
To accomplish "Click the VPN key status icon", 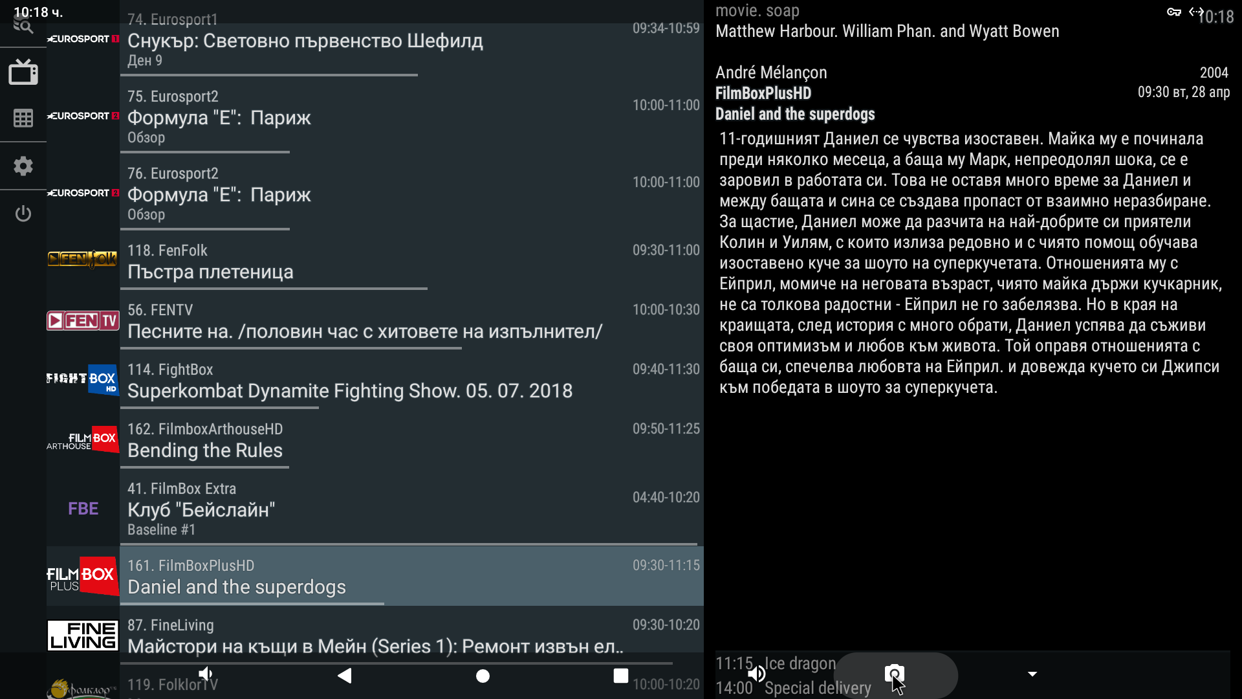I will coord(1174,12).
